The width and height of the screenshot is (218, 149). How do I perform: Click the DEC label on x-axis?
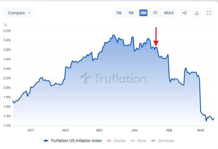click(x=99, y=130)
